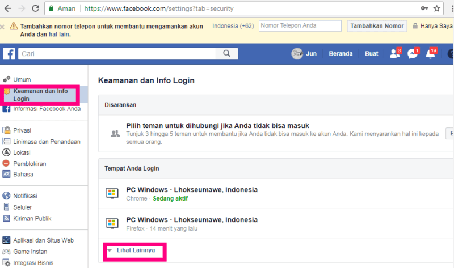Click the Aplikasi dan Situs Web icon
The width and height of the screenshot is (454, 268).
point(6,240)
